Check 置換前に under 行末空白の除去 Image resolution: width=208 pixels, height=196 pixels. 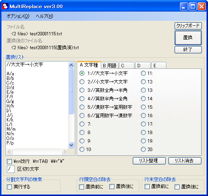[x=147, y=186]
